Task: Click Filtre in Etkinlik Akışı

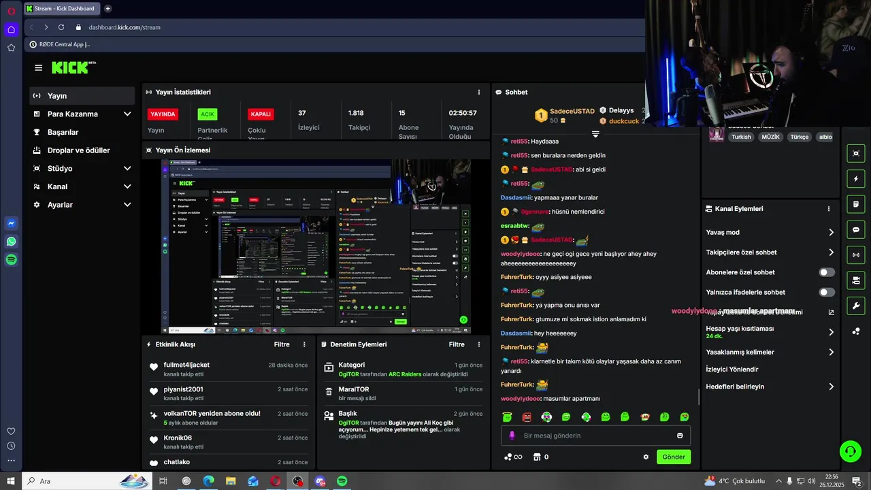Action: point(282,344)
